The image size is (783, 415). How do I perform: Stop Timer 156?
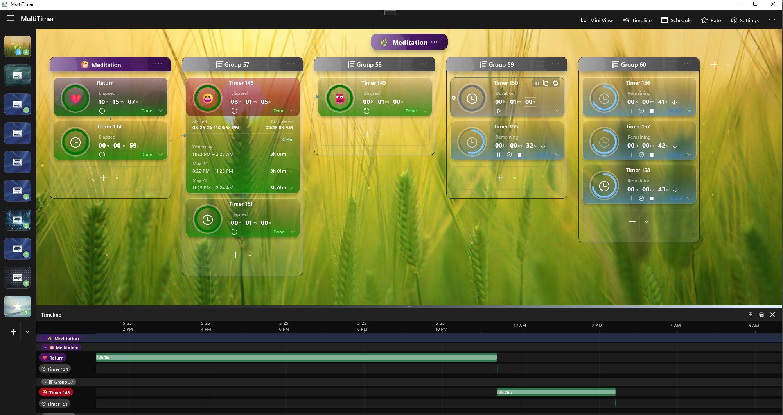click(652, 111)
